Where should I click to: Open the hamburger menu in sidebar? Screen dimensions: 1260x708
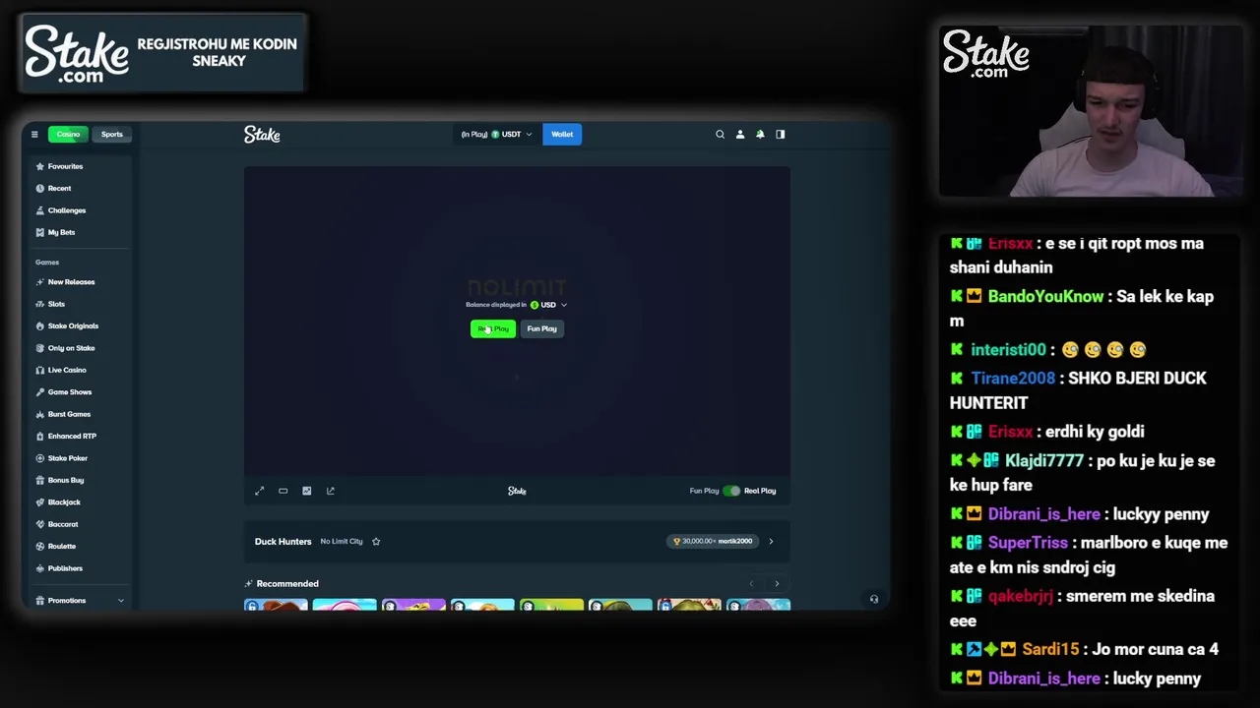pyautogui.click(x=34, y=134)
